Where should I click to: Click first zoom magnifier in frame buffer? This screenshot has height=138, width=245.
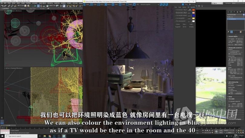[161, 4]
